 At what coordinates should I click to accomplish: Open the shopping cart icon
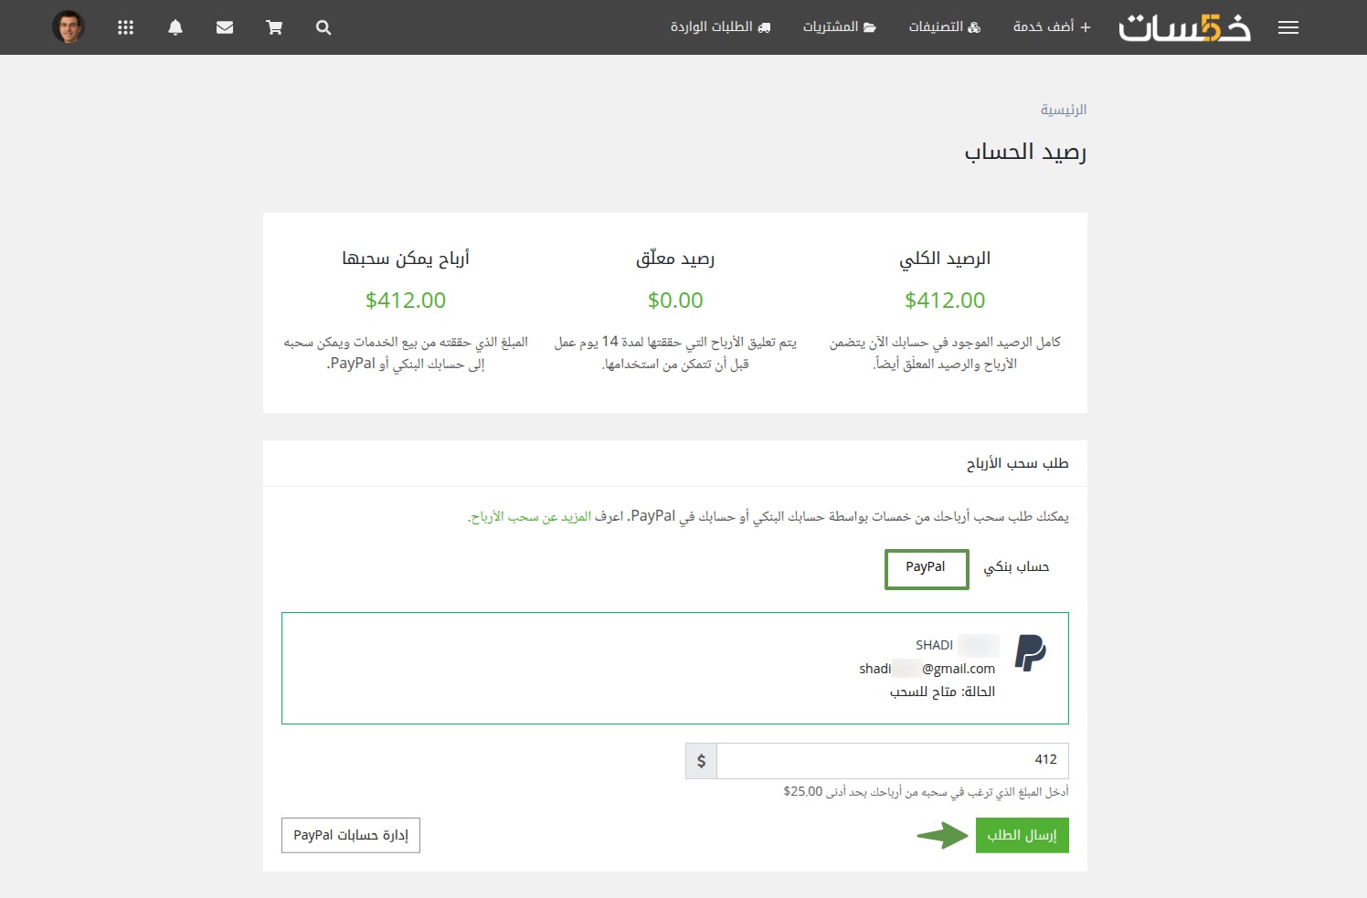click(274, 27)
